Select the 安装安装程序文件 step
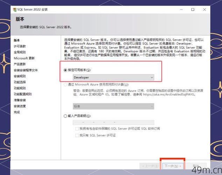The image size is (222, 175). [x=26, y=70]
